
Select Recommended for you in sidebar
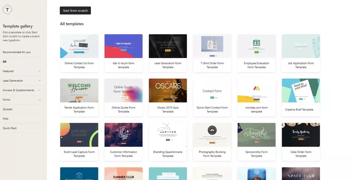pyautogui.click(x=17, y=52)
